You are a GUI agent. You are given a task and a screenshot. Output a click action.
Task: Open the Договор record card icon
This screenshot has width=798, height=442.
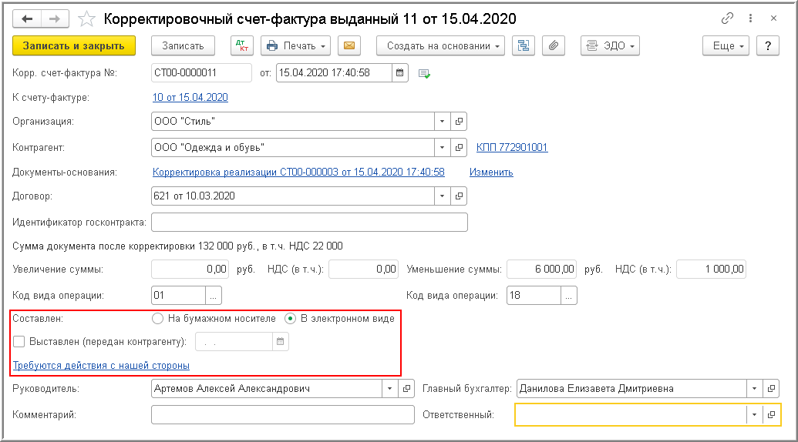point(459,196)
